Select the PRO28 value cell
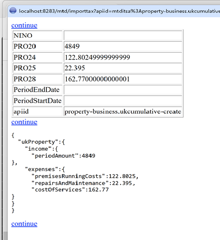This screenshot has height=240, width=220. (x=123, y=79)
